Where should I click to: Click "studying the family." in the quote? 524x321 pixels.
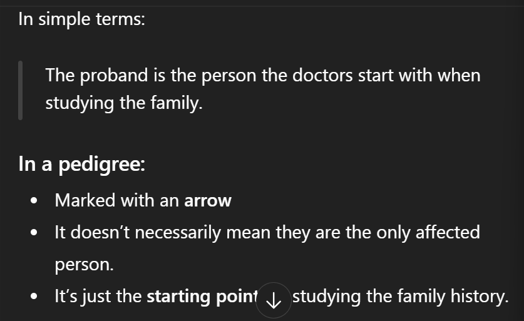click(x=124, y=102)
